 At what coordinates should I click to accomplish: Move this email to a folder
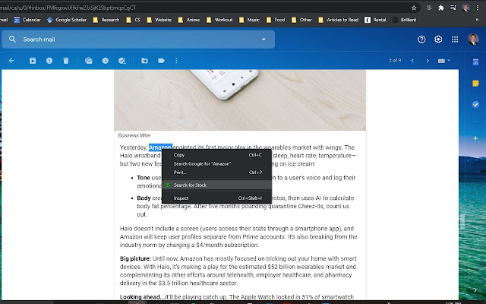(x=145, y=61)
